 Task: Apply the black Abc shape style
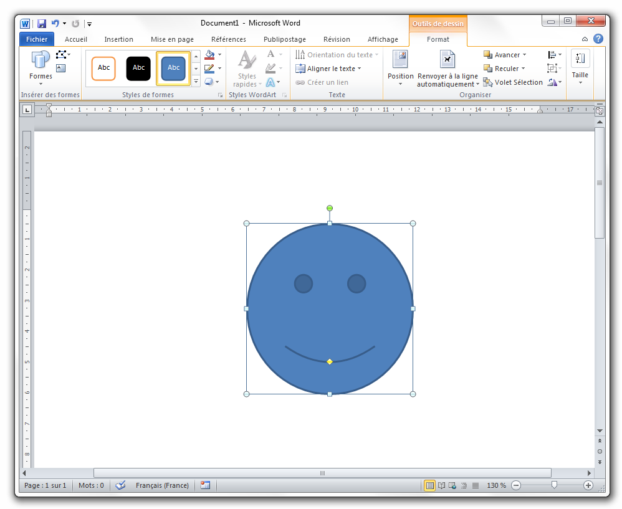click(x=138, y=68)
